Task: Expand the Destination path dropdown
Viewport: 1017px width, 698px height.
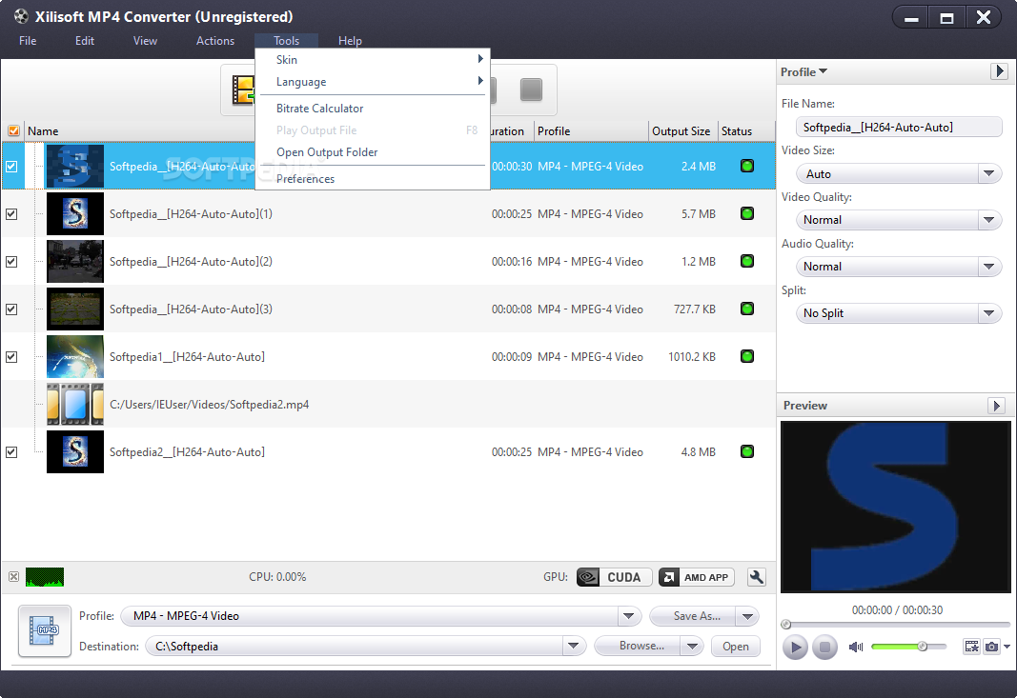Action: (x=574, y=647)
